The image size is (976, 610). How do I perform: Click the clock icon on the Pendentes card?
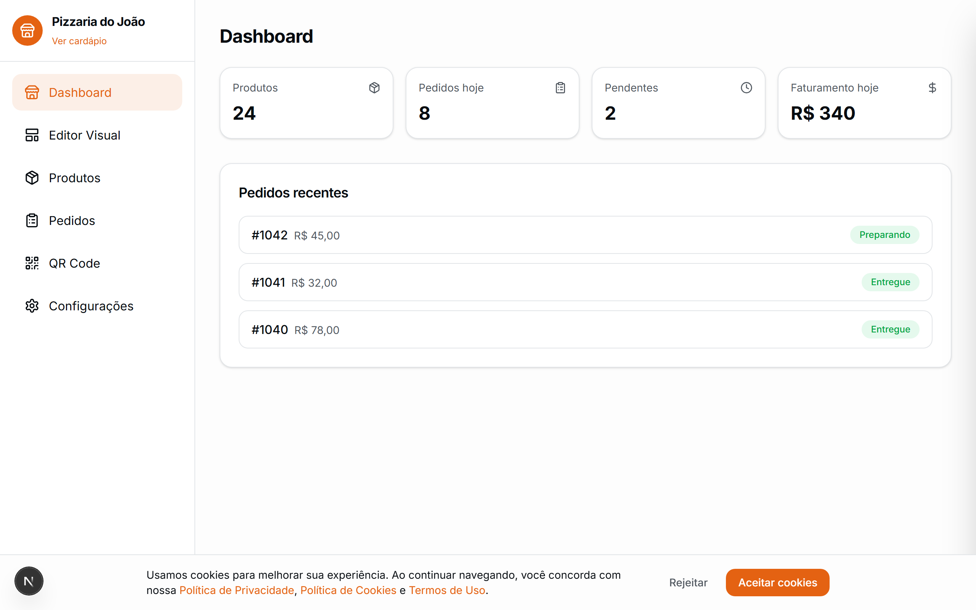click(746, 88)
